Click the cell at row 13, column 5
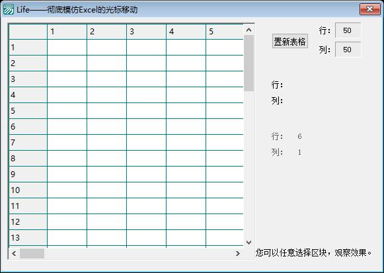The width and height of the screenshot is (384, 273). [225, 237]
